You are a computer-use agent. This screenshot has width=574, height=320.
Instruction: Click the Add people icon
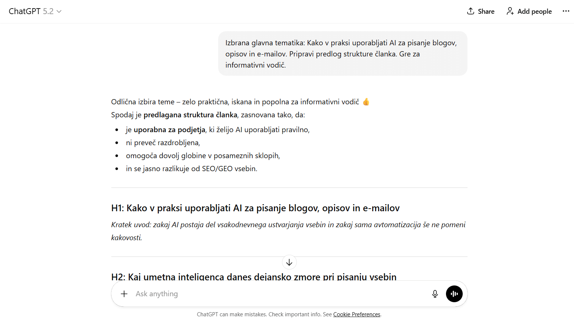click(510, 11)
